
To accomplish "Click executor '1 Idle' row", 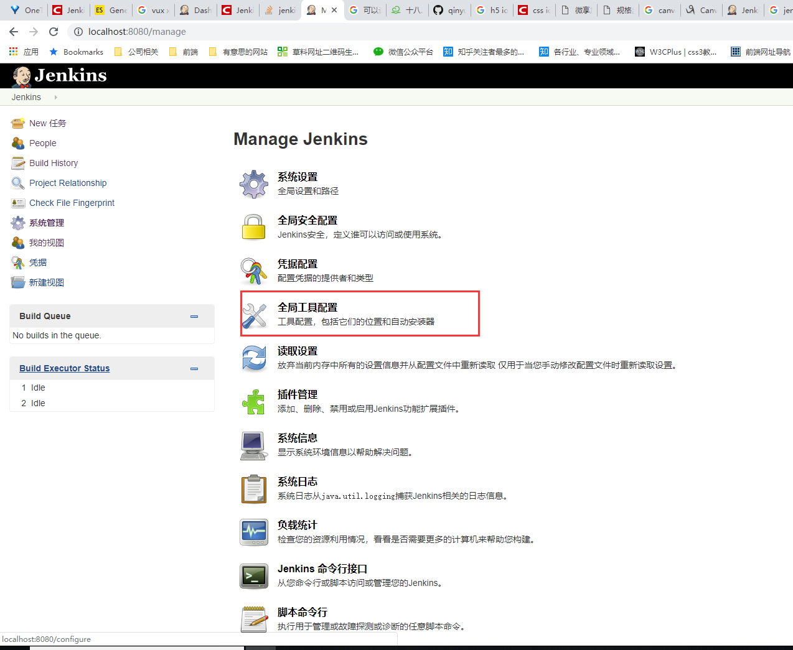I will pos(112,388).
